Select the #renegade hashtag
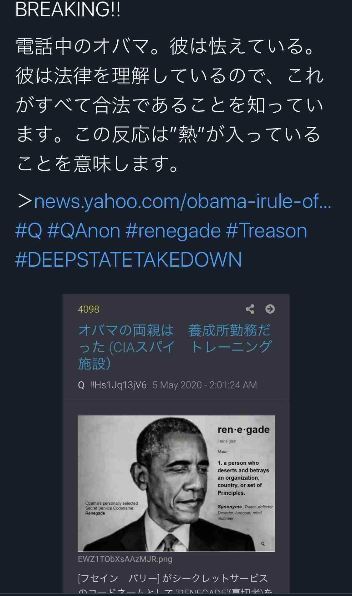Screen dimensions: 352x596 tap(173, 231)
